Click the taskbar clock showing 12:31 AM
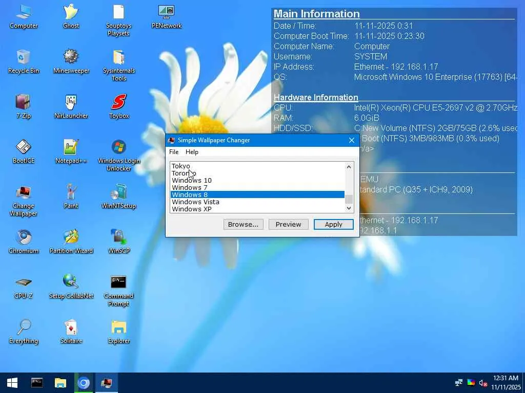This screenshot has width=525, height=393. click(506, 383)
